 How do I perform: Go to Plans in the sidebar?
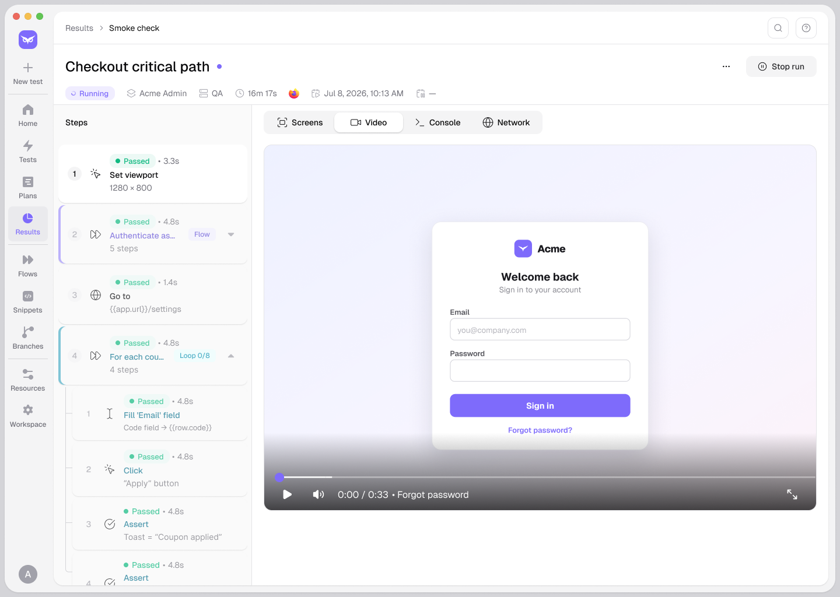(x=28, y=188)
